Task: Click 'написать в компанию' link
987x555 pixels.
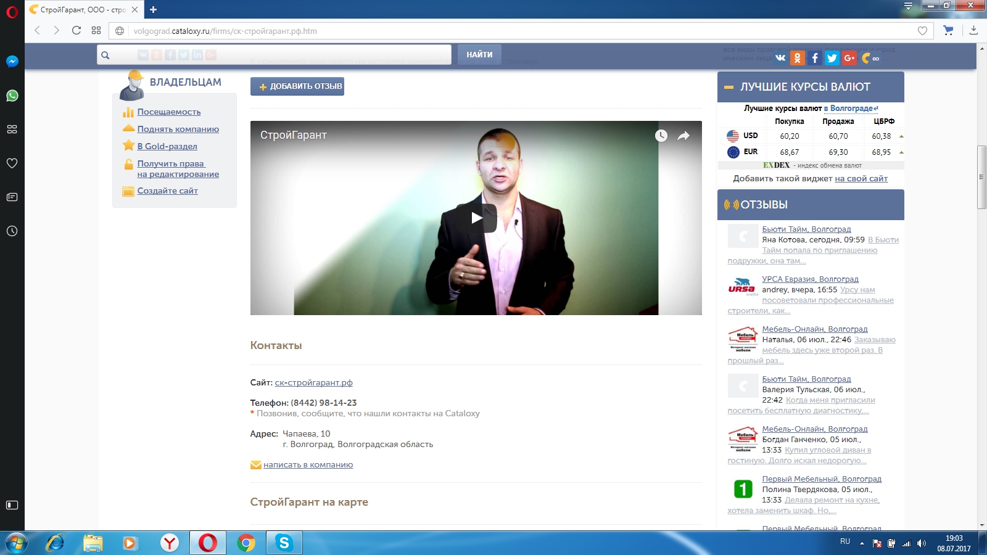Action: pos(308,465)
